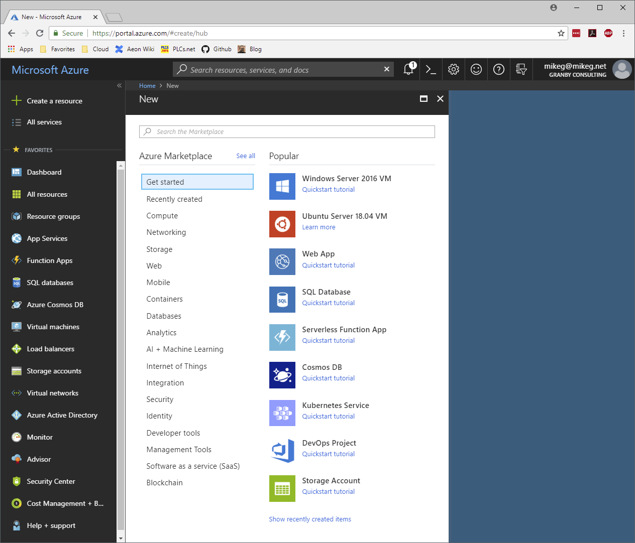635x543 pixels.
Task: Focus the Search resources, services, and docs box
Action: [x=283, y=69]
